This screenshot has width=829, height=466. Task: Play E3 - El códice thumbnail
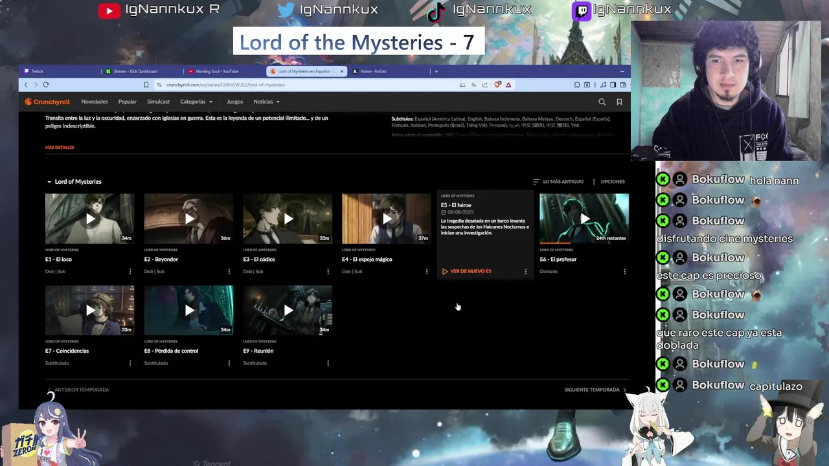click(x=288, y=219)
